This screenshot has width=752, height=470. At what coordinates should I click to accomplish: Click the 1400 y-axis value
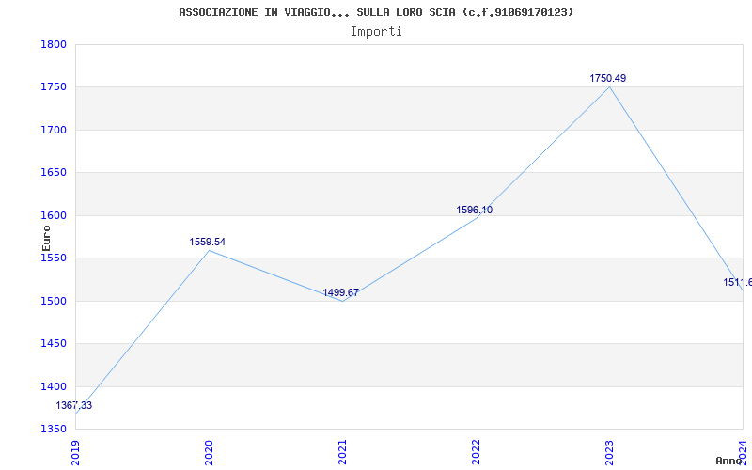click(x=54, y=386)
